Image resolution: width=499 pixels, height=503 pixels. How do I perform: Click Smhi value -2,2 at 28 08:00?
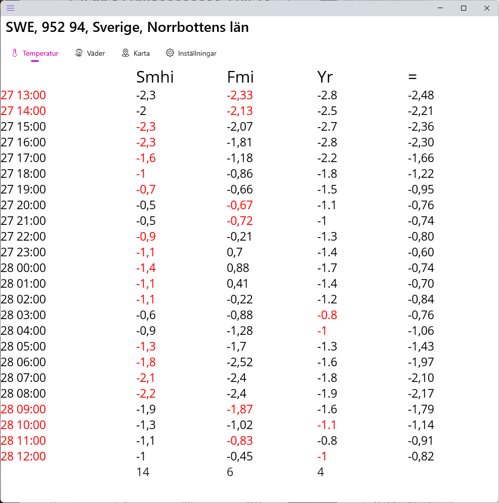click(x=146, y=394)
